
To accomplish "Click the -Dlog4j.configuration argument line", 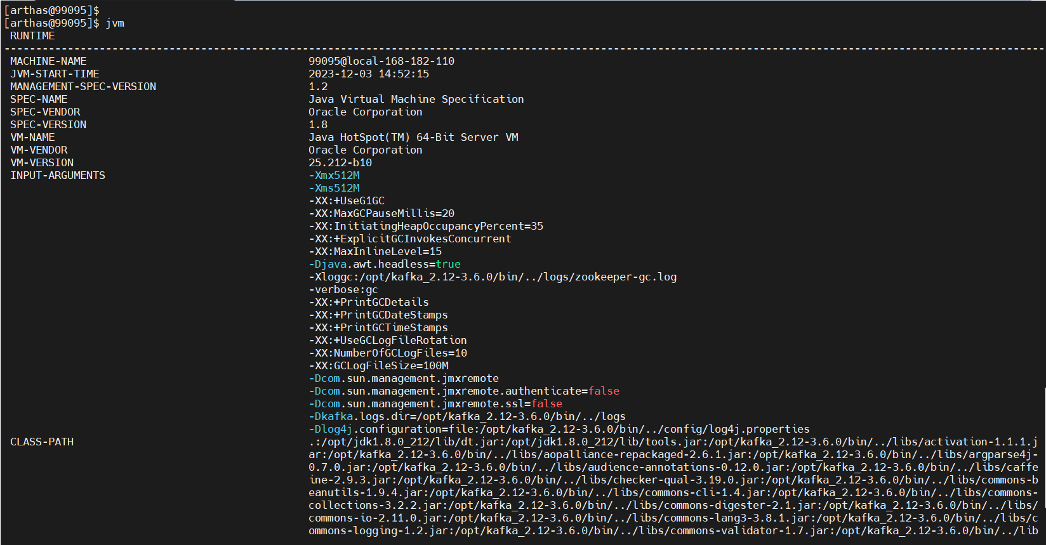I will coord(559,430).
